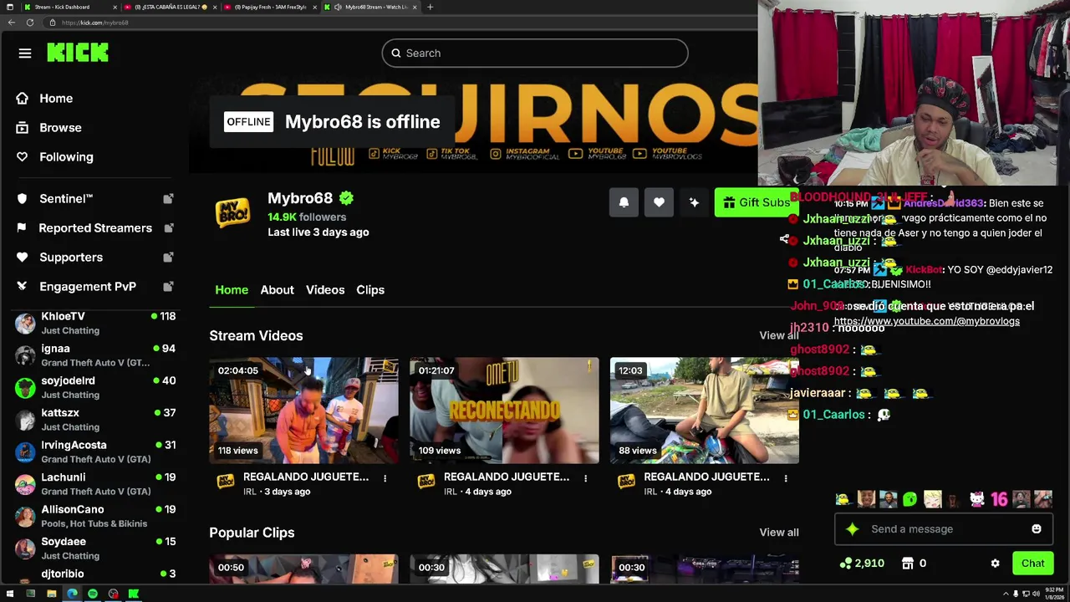
Task: Open KhloeTV channel in sidebar
Action: pyautogui.click(x=96, y=324)
